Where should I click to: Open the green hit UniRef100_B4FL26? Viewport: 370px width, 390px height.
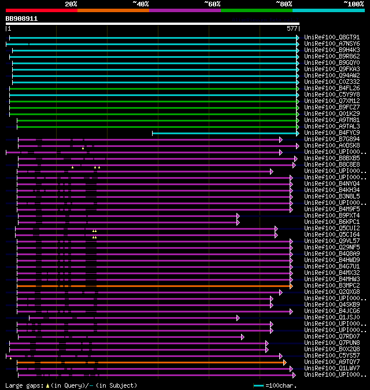coord(332,89)
